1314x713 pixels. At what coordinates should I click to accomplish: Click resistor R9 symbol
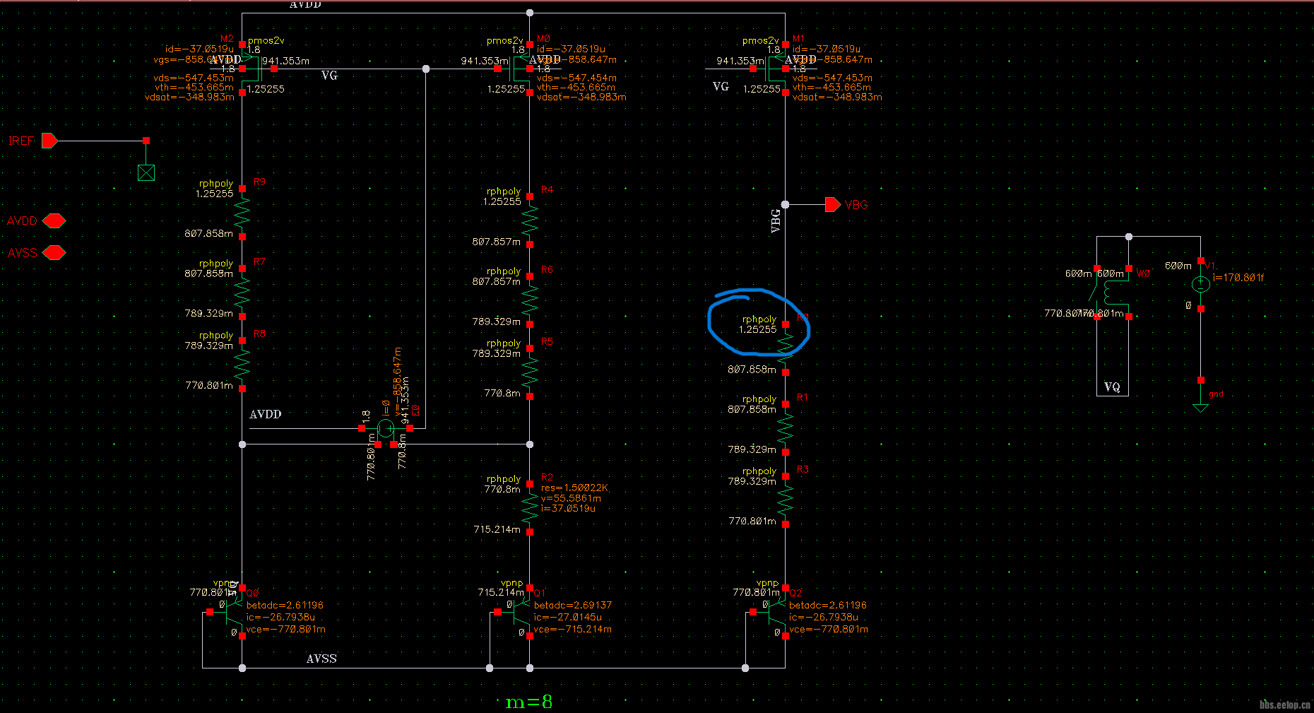tap(242, 212)
